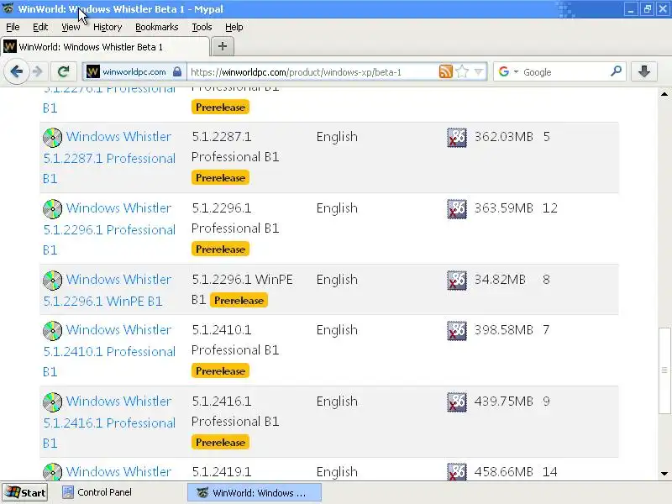Click Prerelease badge in 5.1.2410.1 row

220,371
